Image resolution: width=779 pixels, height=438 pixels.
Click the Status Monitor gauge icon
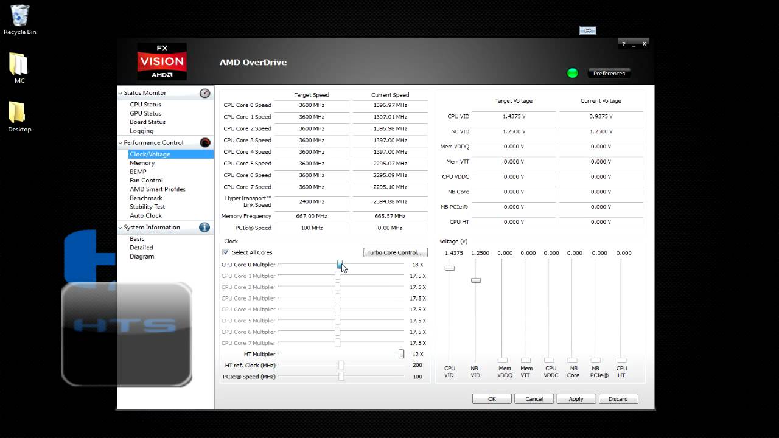pos(204,93)
